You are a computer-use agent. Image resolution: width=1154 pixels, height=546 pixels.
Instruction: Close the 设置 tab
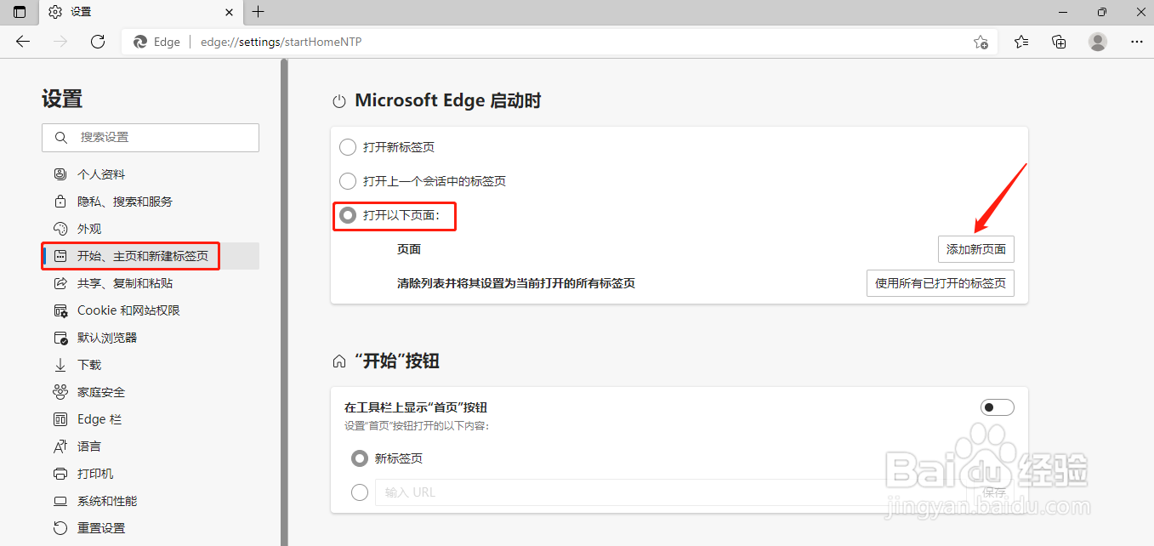click(230, 12)
